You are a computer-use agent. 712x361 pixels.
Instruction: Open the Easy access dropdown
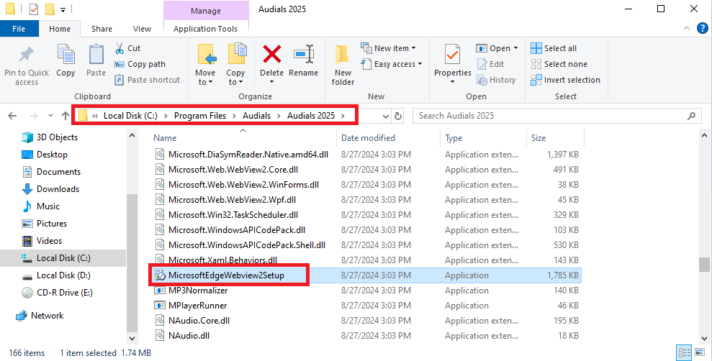point(392,64)
